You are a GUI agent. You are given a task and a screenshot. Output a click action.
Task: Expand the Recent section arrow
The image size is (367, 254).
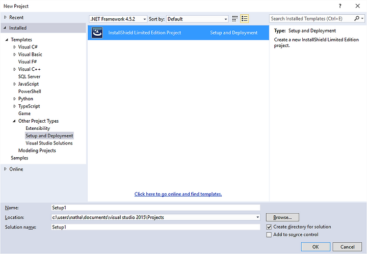tap(5, 17)
